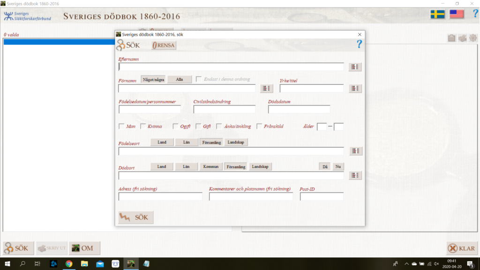
Task: Check the Änka/änkling checkbox
Action: click(219, 127)
